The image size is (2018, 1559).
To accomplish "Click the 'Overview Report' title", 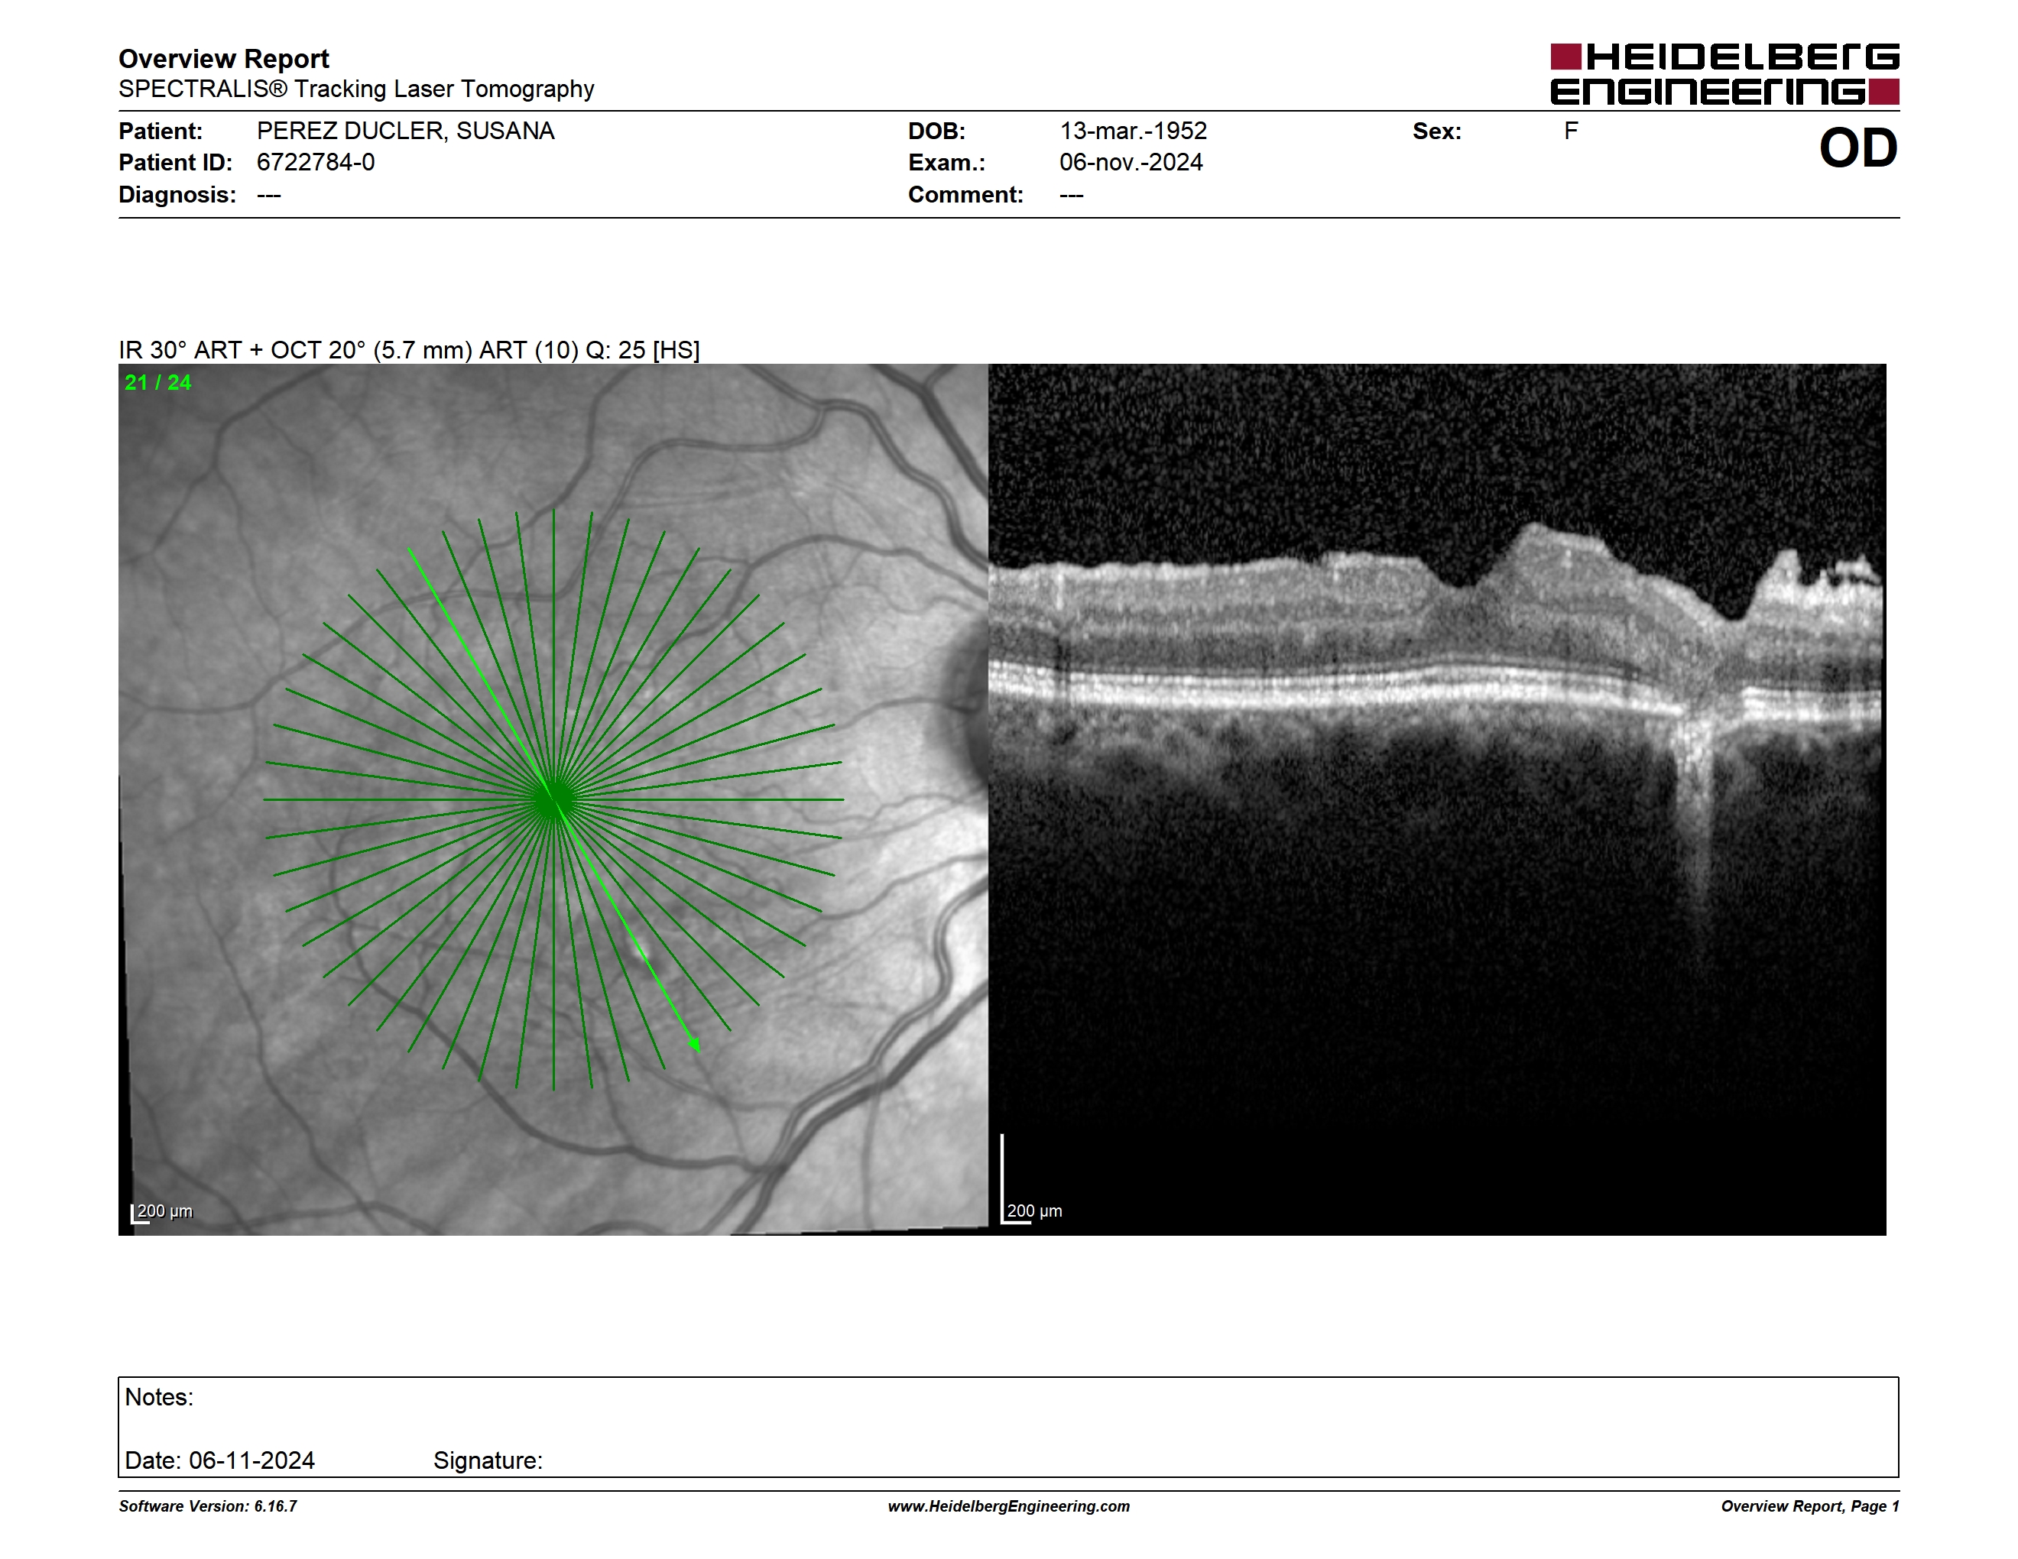I will click(224, 59).
